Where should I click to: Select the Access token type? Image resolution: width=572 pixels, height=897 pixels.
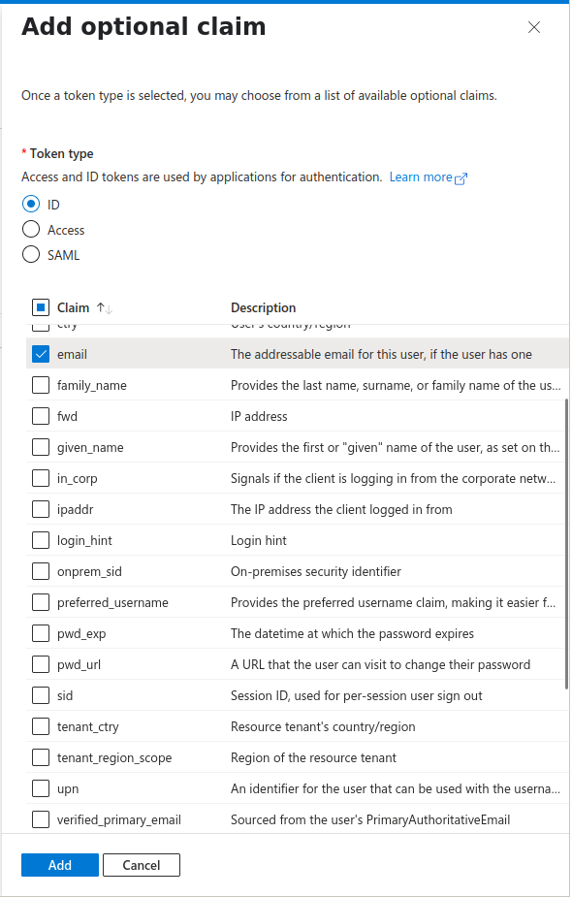click(30, 229)
